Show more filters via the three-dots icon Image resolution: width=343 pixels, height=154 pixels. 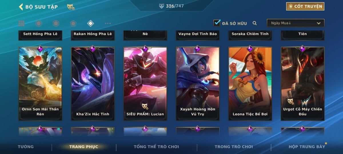point(108,23)
